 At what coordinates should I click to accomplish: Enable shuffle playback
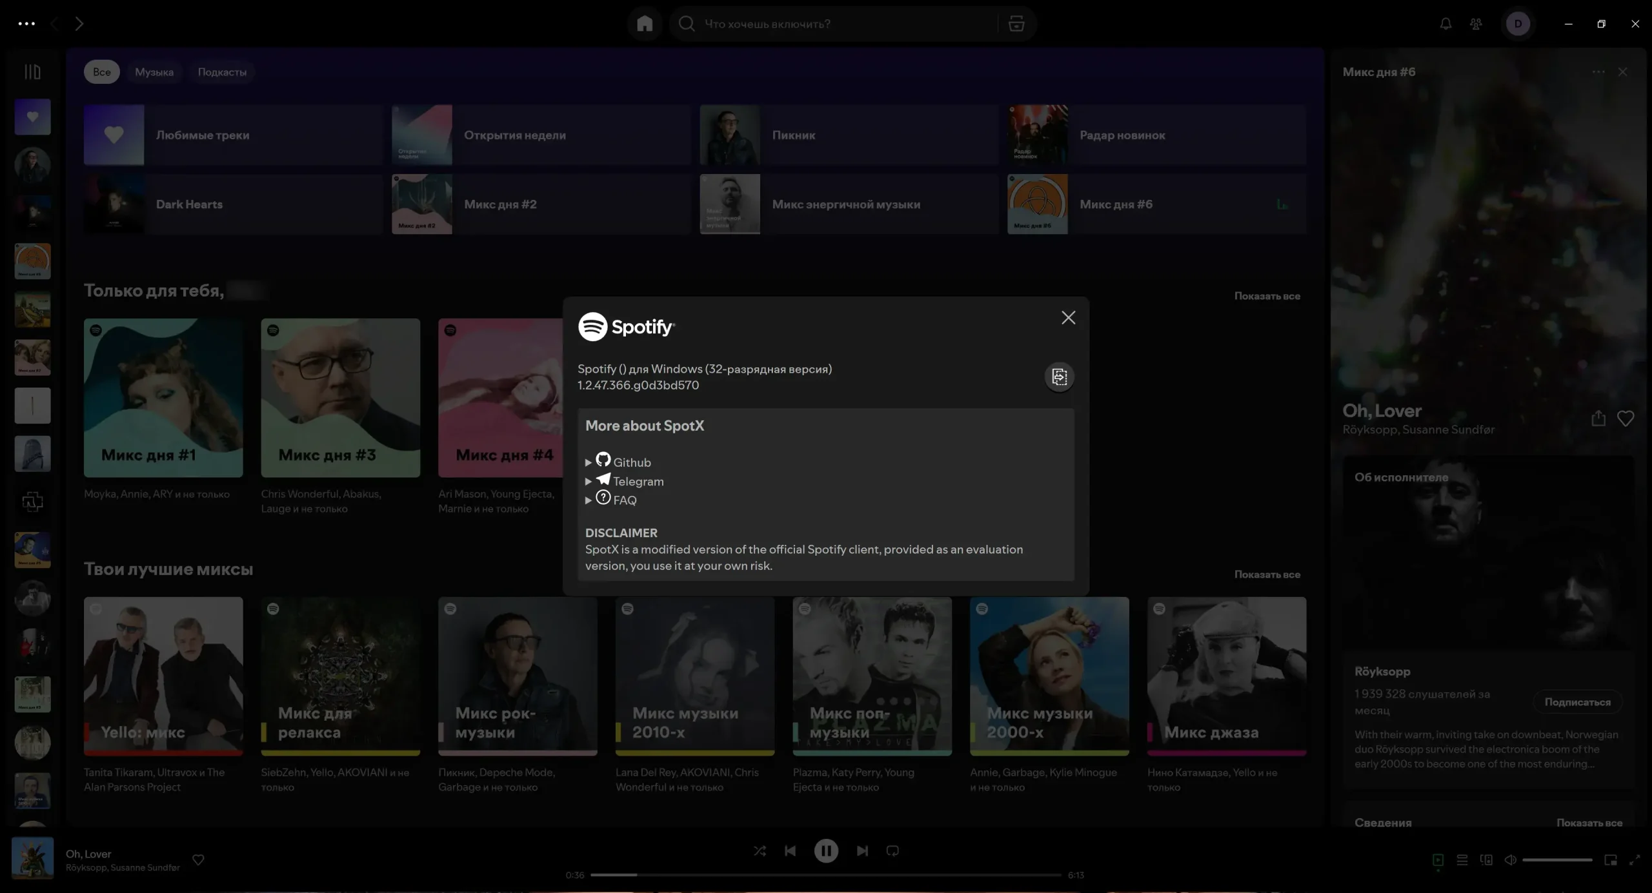pyautogui.click(x=760, y=850)
